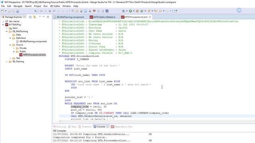Image resolution: width=255 pixels, height=143 pixels.
Task: Click Collapse All in Package Explorer
Action: [30, 17]
